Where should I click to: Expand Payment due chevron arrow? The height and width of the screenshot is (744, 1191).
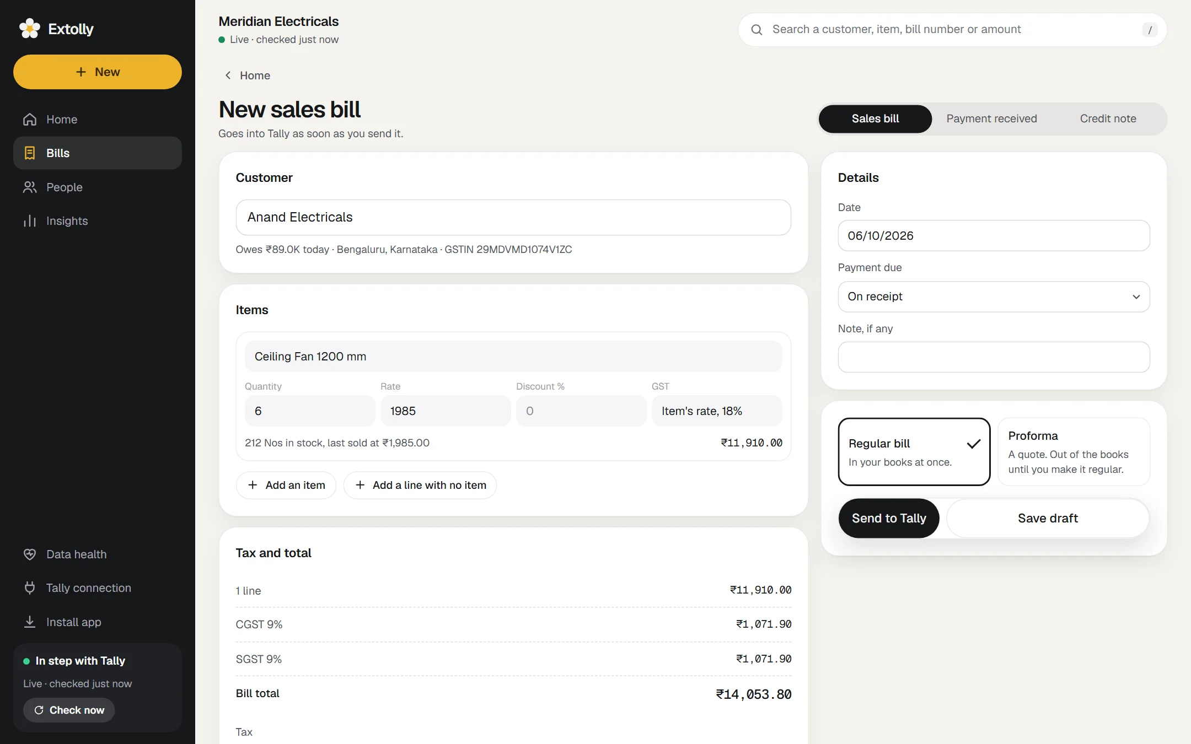(x=1136, y=296)
